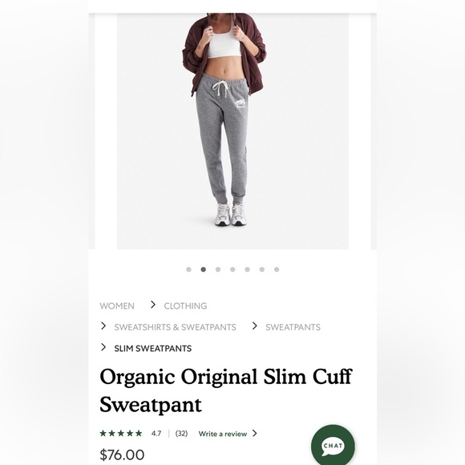Click the star rating icons

[121, 433]
